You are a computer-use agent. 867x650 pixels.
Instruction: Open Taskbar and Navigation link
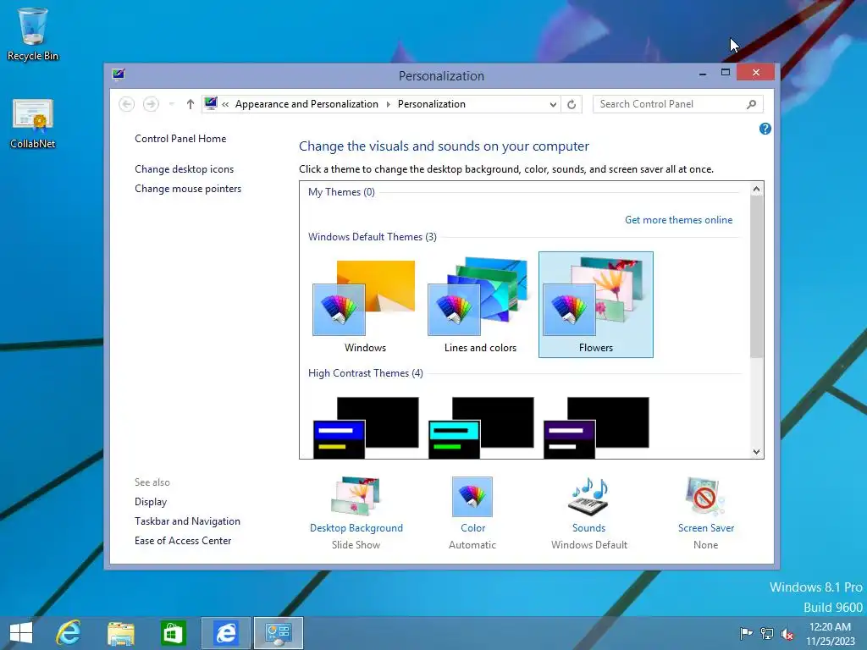pos(187,521)
